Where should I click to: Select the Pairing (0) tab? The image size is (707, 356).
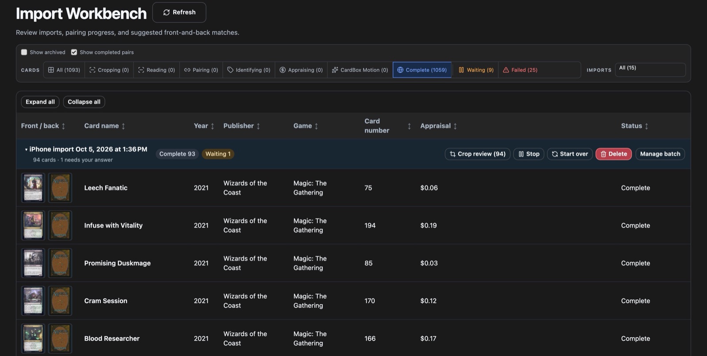click(x=201, y=70)
